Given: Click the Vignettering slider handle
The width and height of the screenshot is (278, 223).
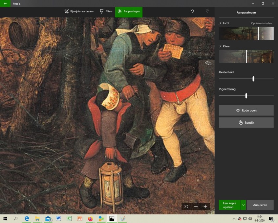Looking at the screenshot, I should [246, 96].
